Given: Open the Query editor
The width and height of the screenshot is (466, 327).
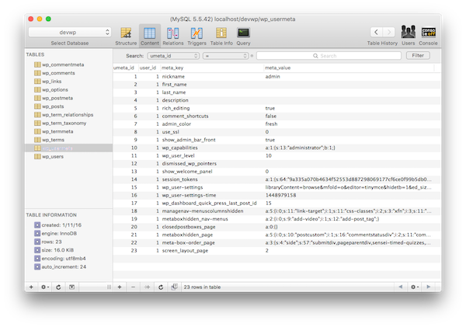Looking at the screenshot, I should tap(243, 34).
